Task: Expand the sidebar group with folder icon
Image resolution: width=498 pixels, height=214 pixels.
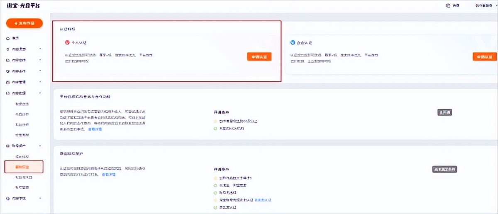Action: [x=24, y=60]
